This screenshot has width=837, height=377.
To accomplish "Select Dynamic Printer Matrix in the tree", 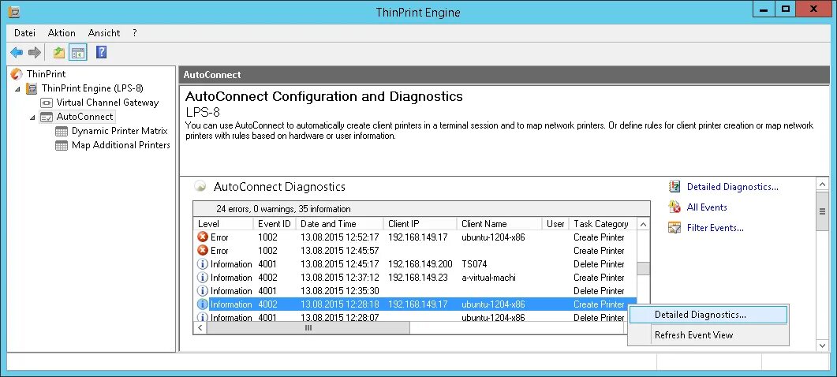I will [120, 131].
